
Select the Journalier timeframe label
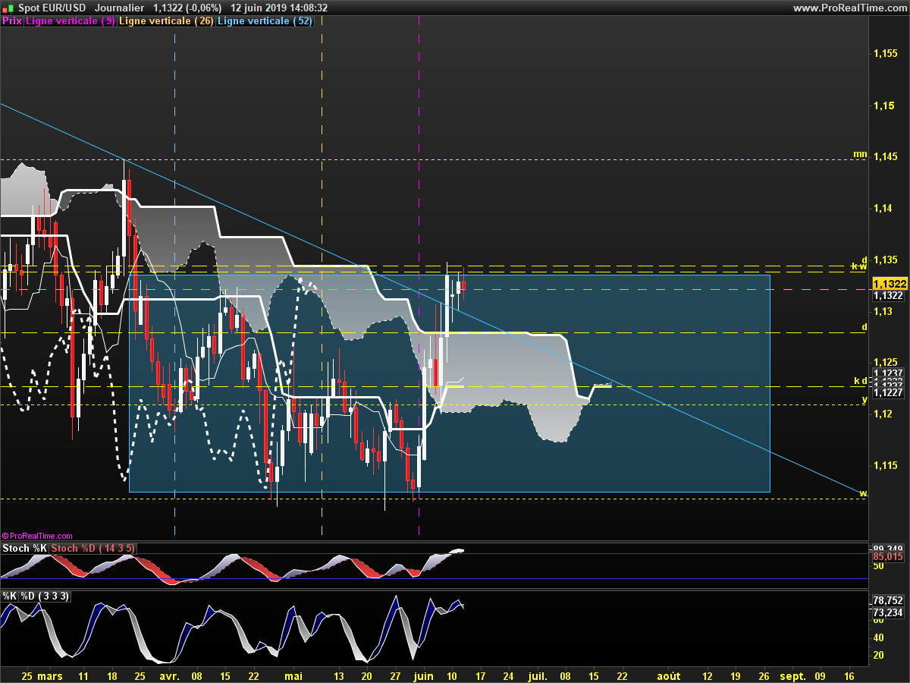(x=121, y=8)
